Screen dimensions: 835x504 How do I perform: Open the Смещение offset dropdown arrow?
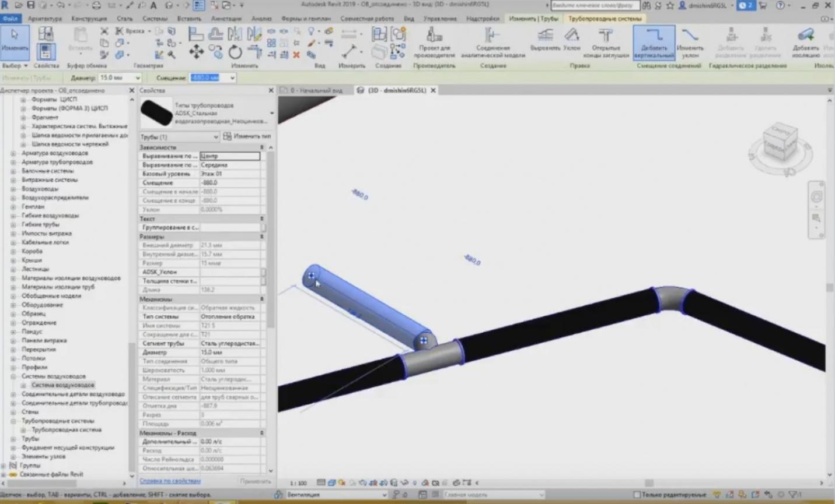point(232,77)
